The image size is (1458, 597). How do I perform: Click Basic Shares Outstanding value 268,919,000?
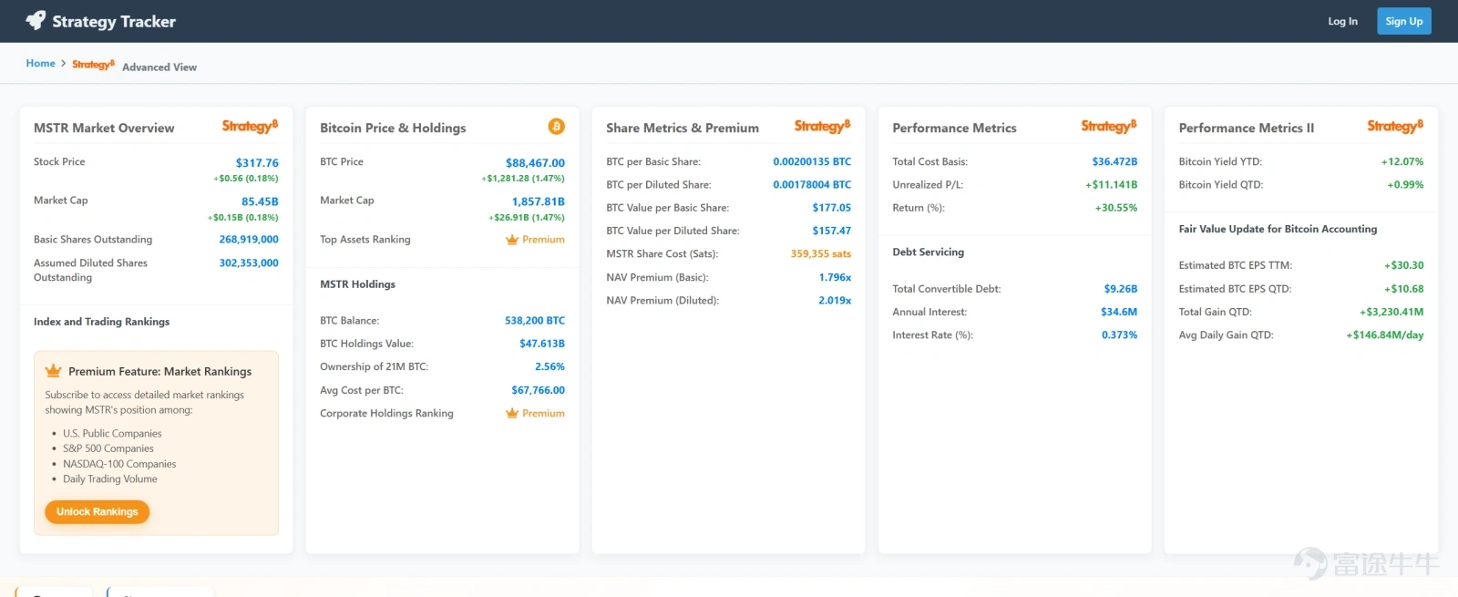249,240
